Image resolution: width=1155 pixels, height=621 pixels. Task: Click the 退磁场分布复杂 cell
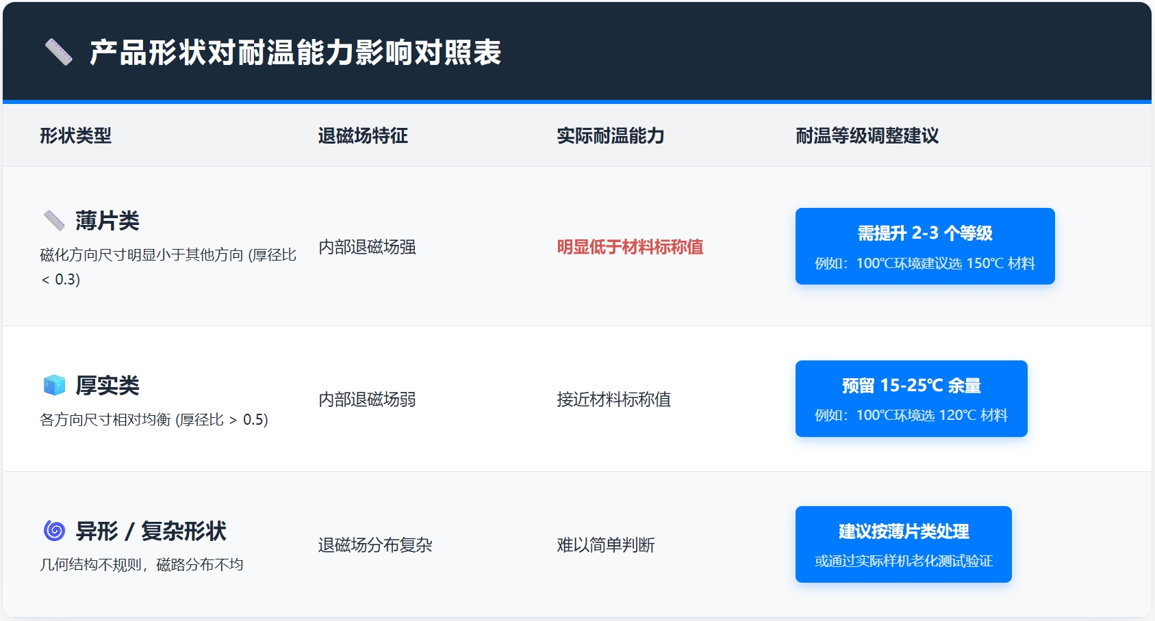375,545
